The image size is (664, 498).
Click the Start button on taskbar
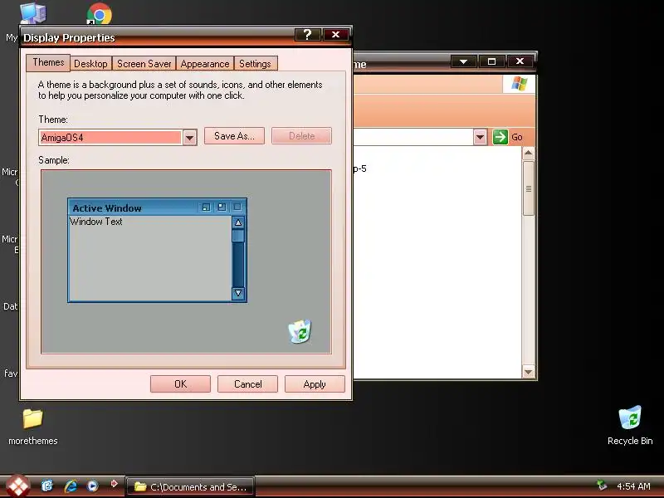(x=17, y=486)
